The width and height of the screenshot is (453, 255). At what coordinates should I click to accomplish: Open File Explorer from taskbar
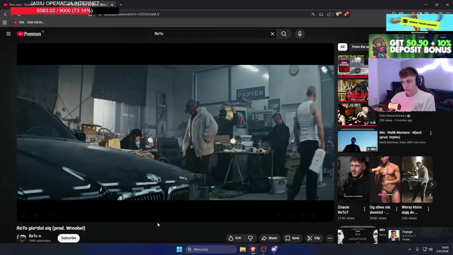point(243,249)
